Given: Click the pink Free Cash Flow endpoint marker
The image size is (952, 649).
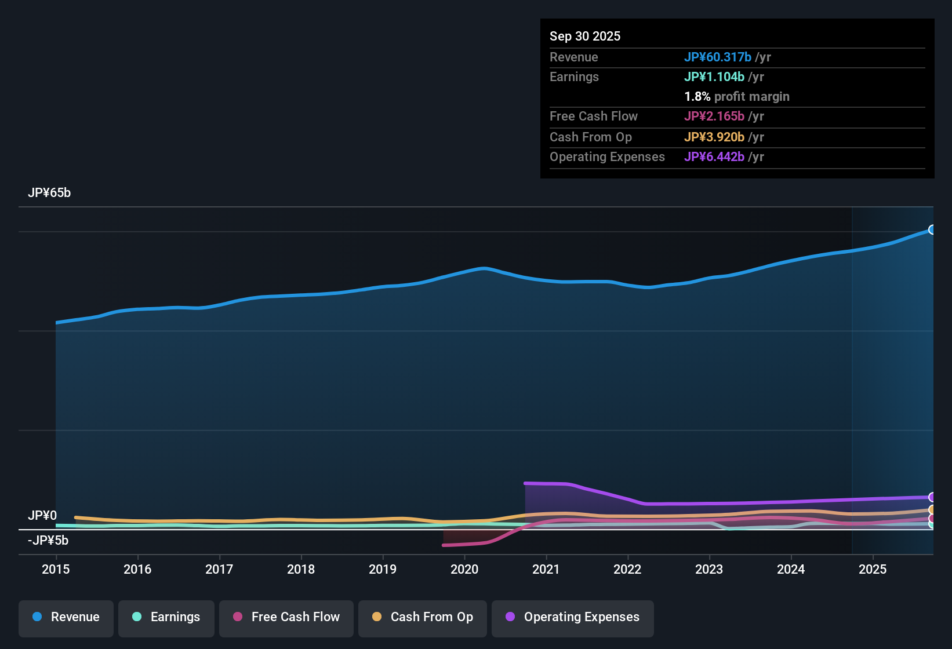Looking at the screenshot, I should coord(932,517).
